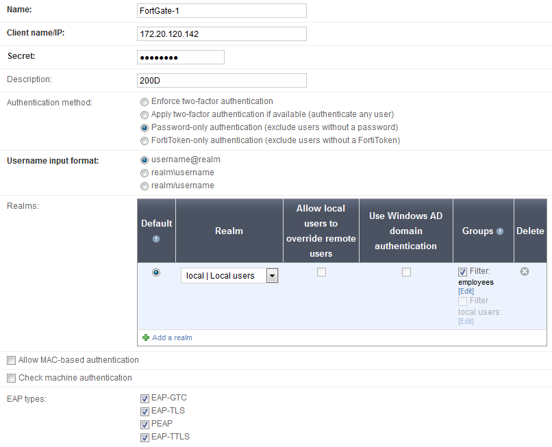The image size is (552, 447).
Task: Uncheck the PEAP type
Action: tap(145, 424)
